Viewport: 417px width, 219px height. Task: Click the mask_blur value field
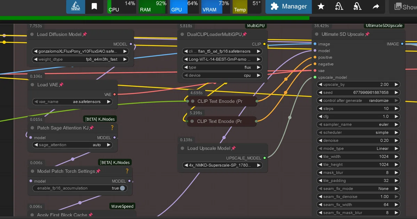point(358,172)
